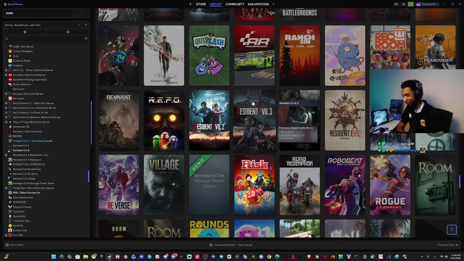This screenshot has width=464, height=261.
Task: Select R.E.P.O. in the sidebar list
Action: click(17, 136)
